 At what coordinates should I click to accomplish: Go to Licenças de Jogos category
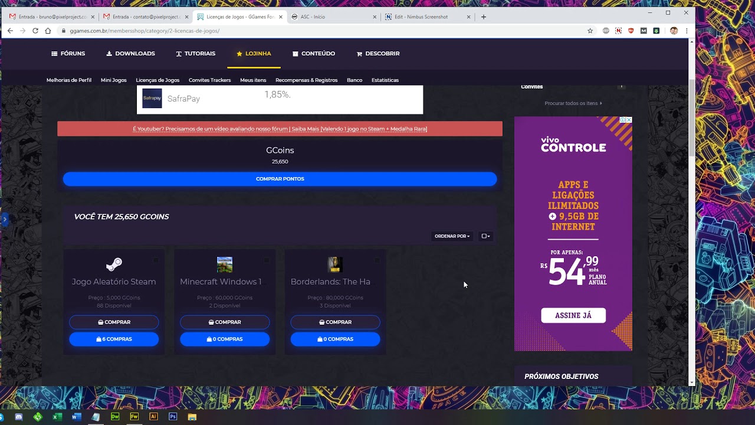click(x=157, y=80)
